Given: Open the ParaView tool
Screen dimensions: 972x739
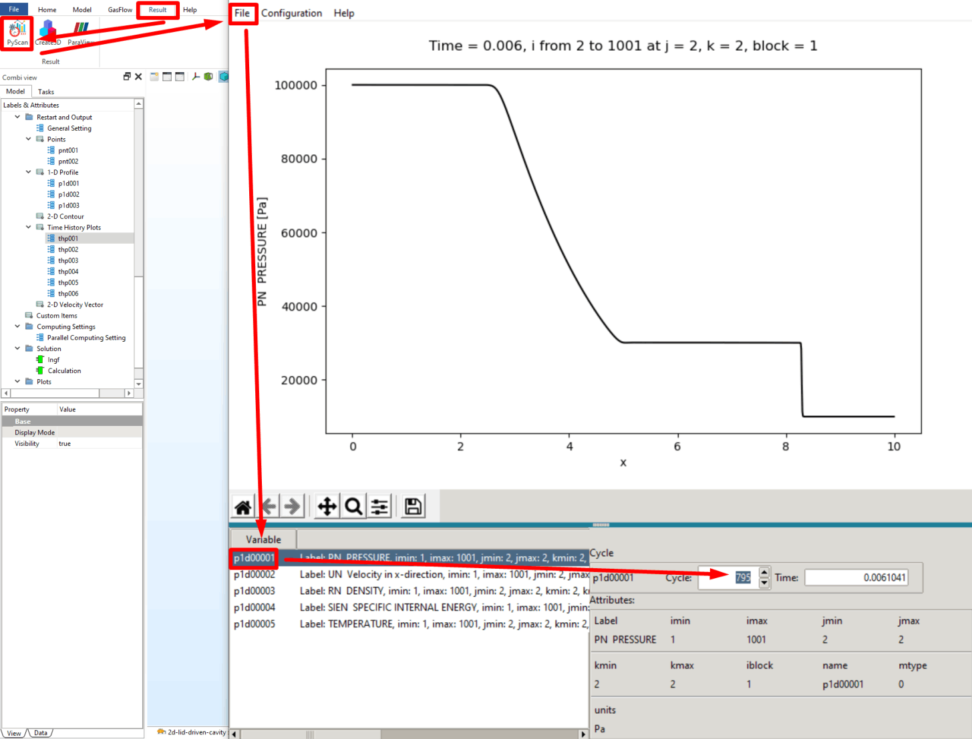Looking at the screenshot, I should coord(81,33).
